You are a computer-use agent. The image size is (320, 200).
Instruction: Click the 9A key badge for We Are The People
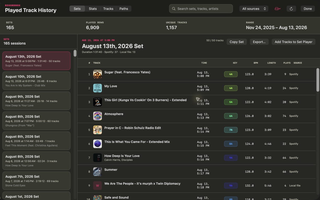point(231,186)
